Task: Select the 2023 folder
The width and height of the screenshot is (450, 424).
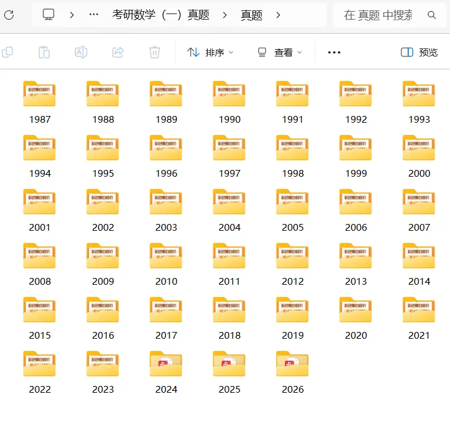Action: [103, 372]
